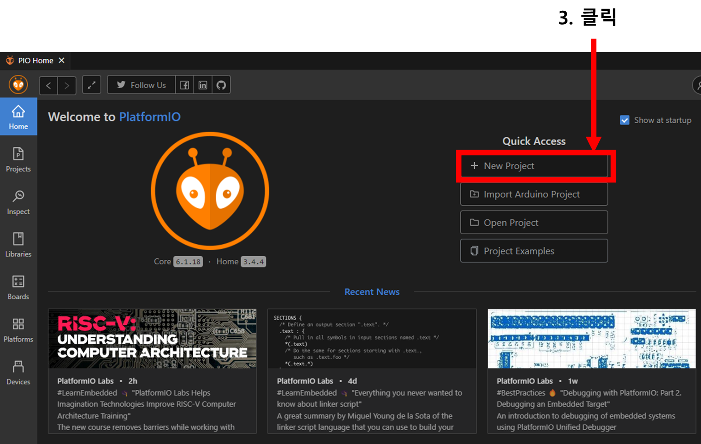This screenshot has height=444, width=701.
Task: Click the #LearnEmbedded tag in the RISC-V news card
Action: click(x=87, y=393)
